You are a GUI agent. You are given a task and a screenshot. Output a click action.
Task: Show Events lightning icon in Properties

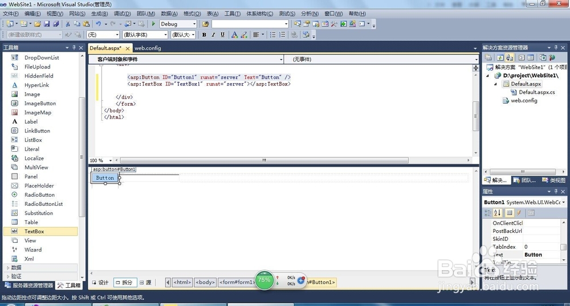[519, 213]
